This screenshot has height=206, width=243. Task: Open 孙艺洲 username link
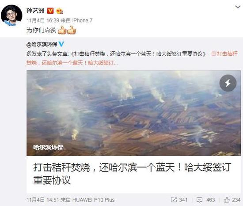35,11
